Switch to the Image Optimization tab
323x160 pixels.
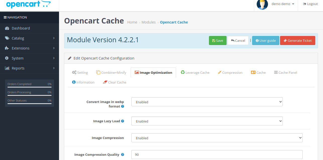pos(153,72)
